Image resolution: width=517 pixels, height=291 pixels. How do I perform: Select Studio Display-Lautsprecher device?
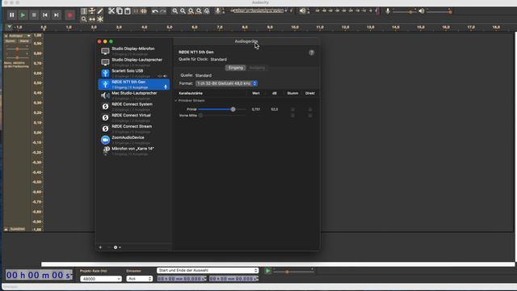[x=134, y=62]
